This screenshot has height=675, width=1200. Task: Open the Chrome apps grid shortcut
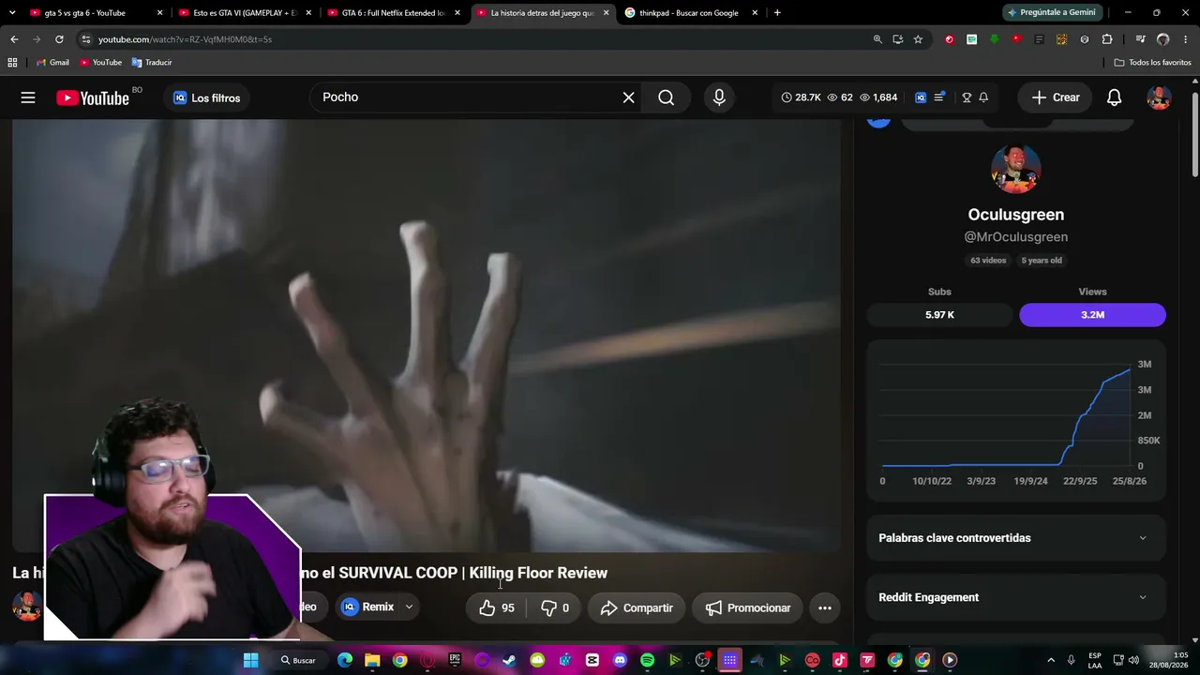(12, 62)
